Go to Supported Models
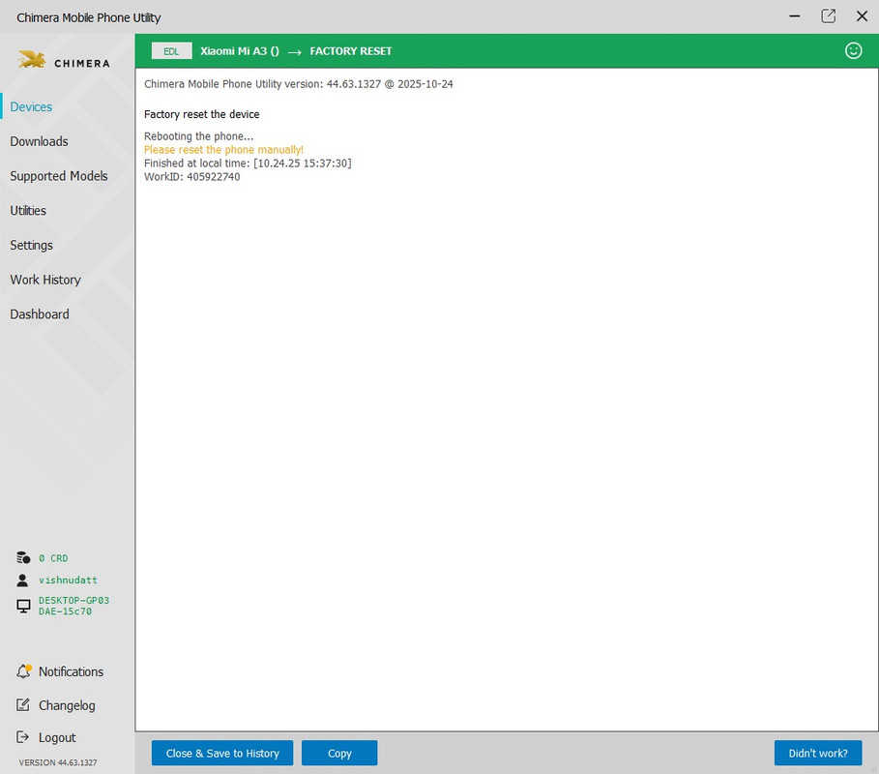This screenshot has height=774, width=879. coord(59,176)
